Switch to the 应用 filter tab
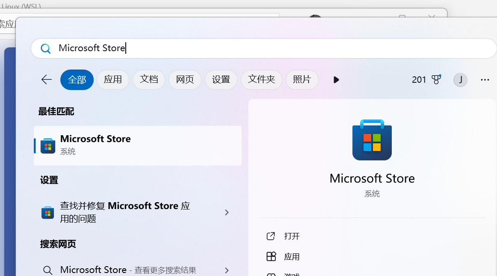Screen dimensions: 497x276 point(113,79)
